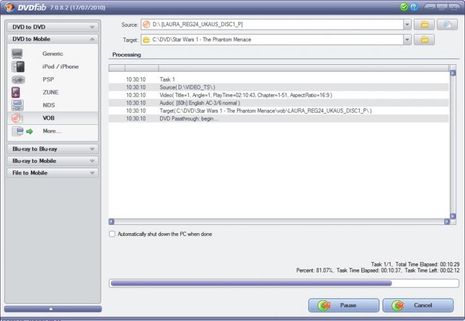Click the Percent: 81.07% status text

click(315, 270)
